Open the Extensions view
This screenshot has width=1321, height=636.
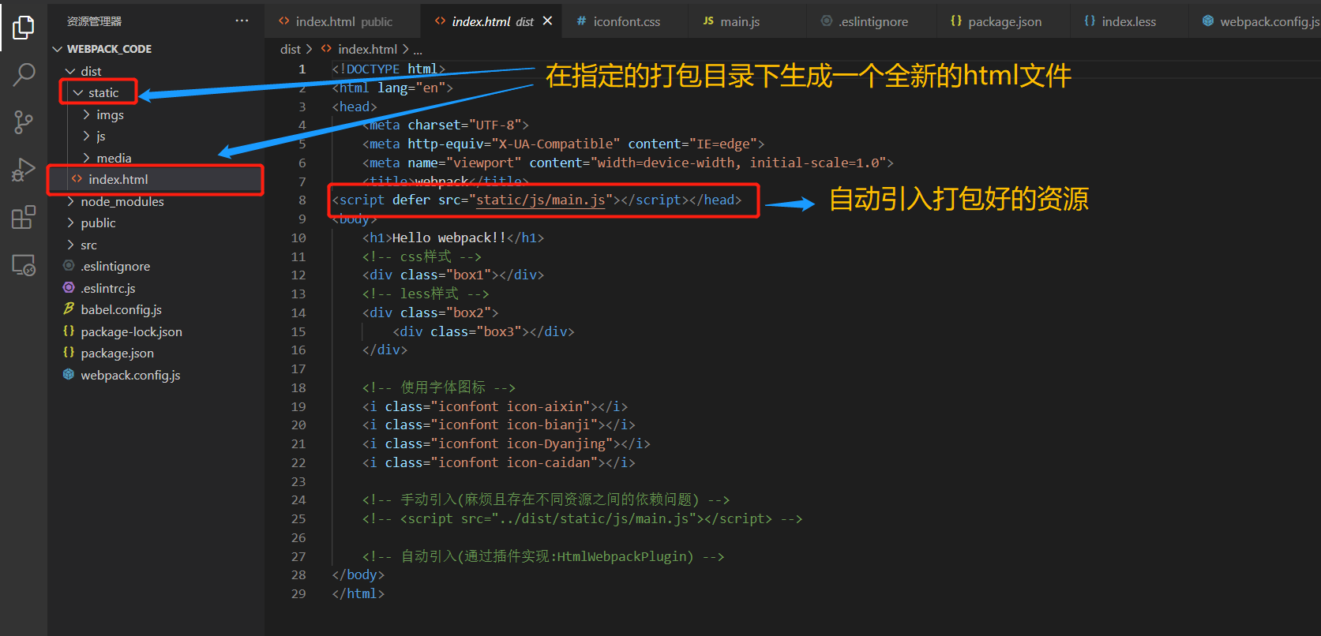(24, 217)
